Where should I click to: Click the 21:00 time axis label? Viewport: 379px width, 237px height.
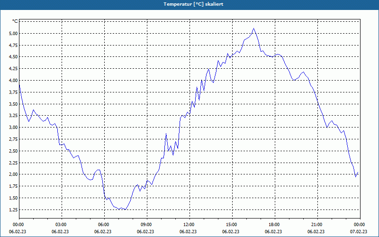[316, 224]
